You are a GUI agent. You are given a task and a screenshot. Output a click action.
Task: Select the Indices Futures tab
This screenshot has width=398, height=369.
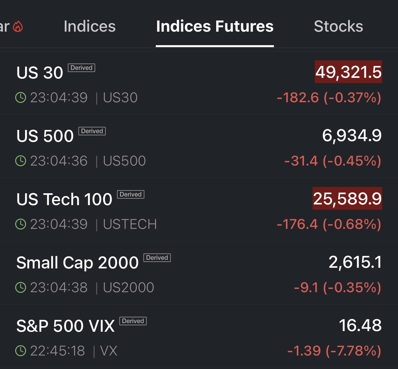[215, 26]
